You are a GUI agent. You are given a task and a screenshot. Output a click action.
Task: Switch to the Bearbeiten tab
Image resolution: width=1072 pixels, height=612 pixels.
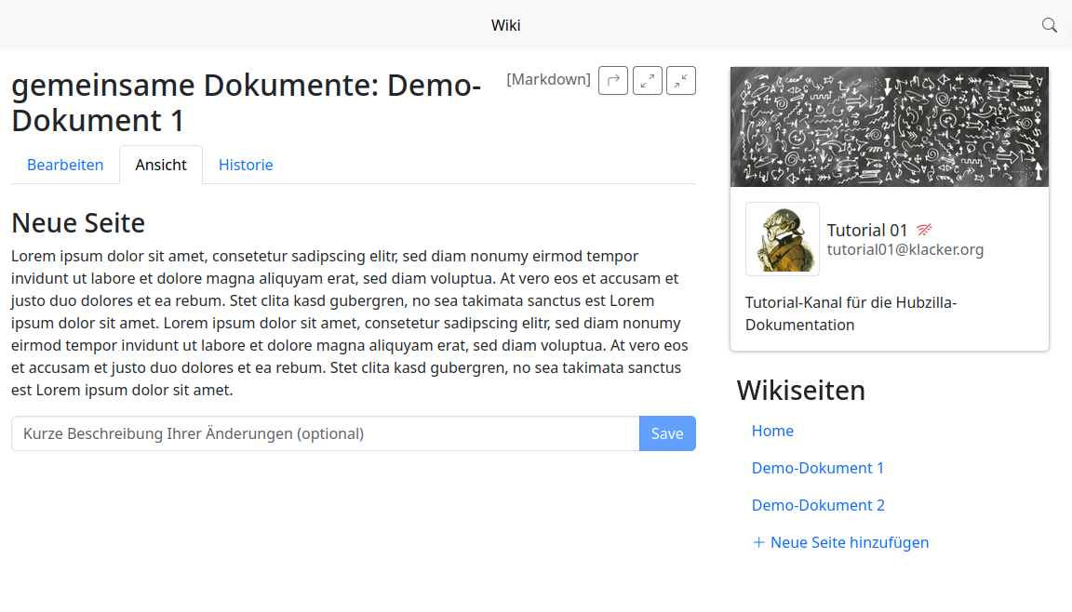pyautogui.click(x=65, y=165)
